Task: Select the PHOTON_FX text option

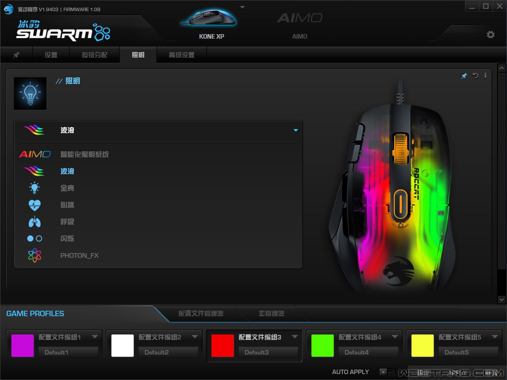Action: (79, 255)
